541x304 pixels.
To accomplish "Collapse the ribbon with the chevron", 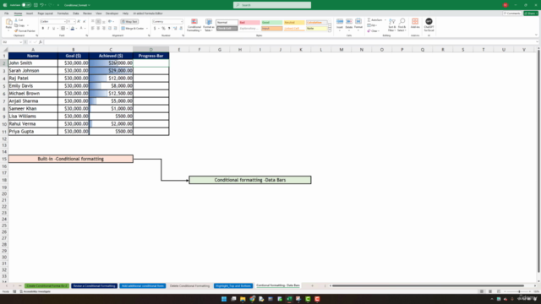I will tap(536, 35).
